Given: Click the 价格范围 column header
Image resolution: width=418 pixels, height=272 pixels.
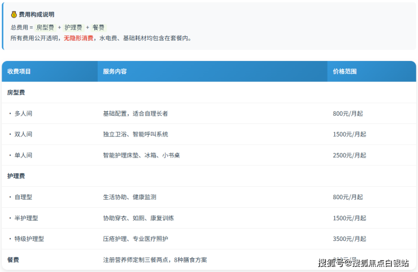Looking at the screenshot, I should pyautogui.click(x=345, y=72).
